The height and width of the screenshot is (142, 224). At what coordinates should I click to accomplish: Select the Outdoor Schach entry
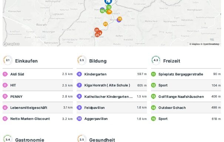(x=186, y=108)
